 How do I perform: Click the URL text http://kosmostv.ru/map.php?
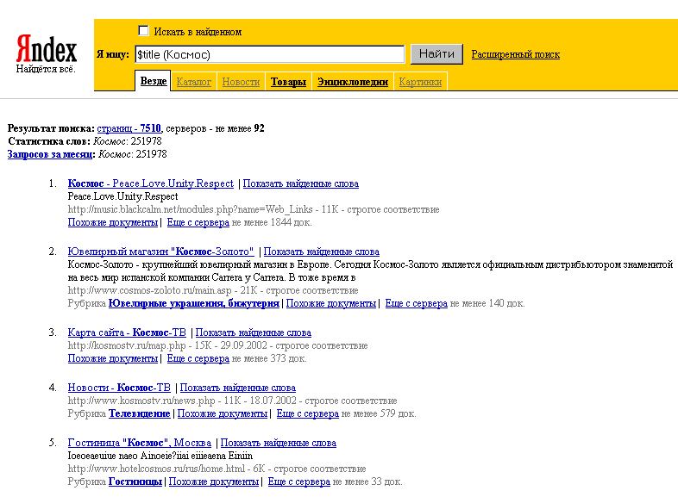coord(127,345)
